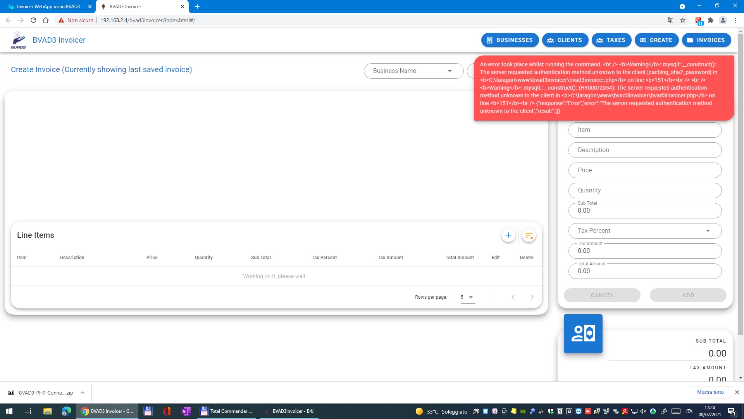Click the add line item plus icon

click(508, 235)
